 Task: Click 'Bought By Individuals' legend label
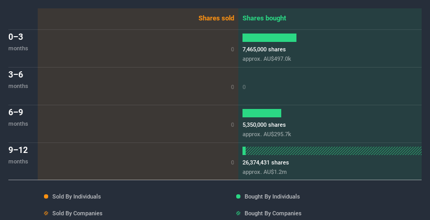272,196
